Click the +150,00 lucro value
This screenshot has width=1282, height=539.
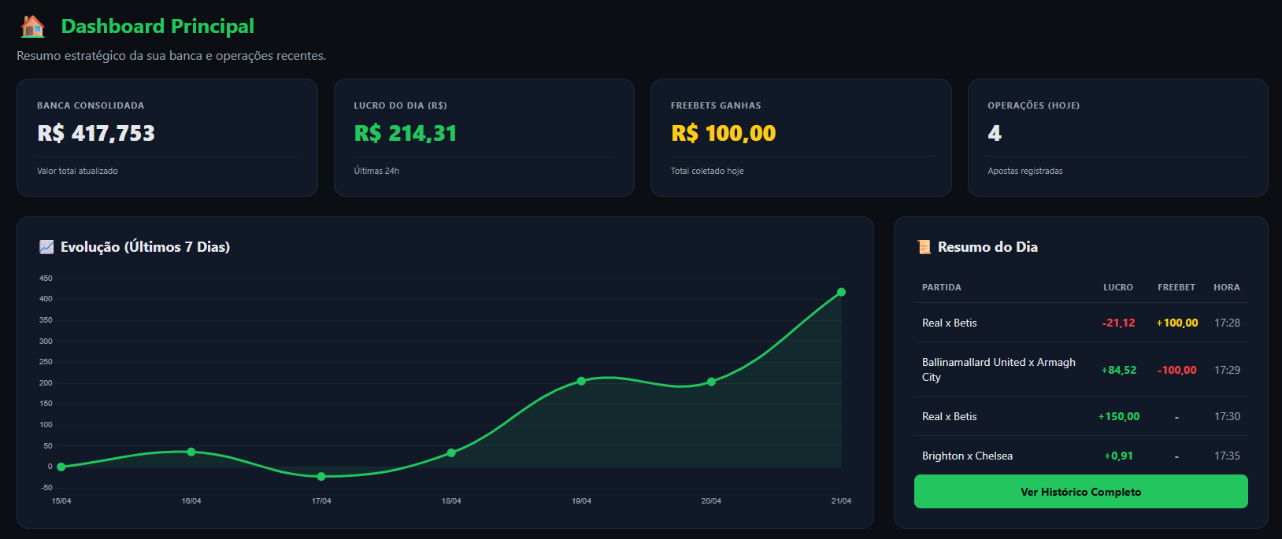[1119, 416]
